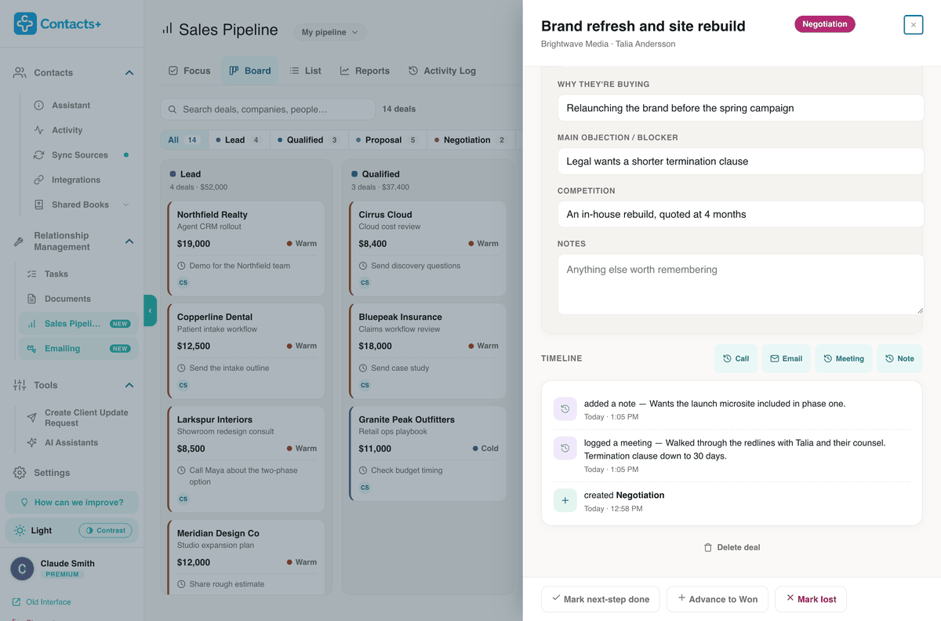Click the added a note timeline icon
The image size is (941, 621).
pyautogui.click(x=565, y=409)
